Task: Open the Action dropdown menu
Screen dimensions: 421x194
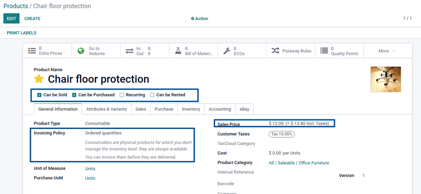Action: pyautogui.click(x=199, y=19)
